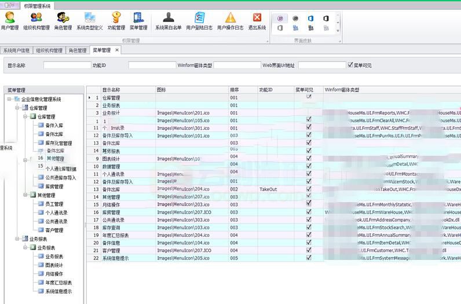Click the 员工管理 tree node icon
The image size is (461, 304).
point(41,204)
